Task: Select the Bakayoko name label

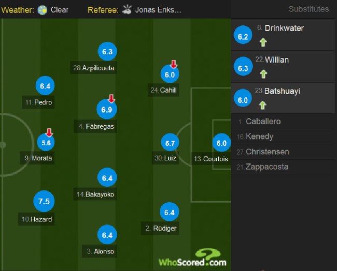Action: pos(95,194)
